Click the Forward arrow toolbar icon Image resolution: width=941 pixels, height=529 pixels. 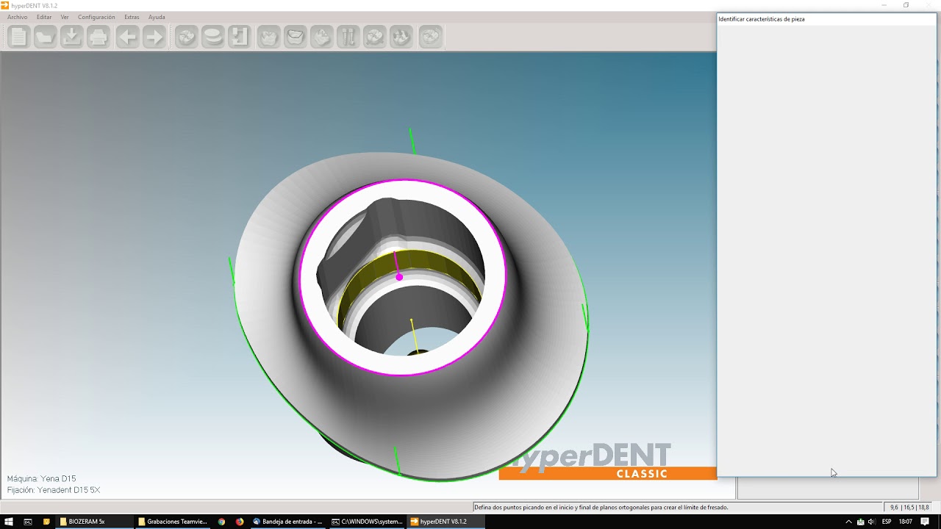pos(154,36)
